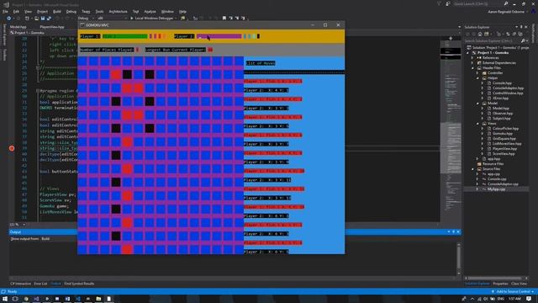Click the Player 1 green name field
The width and height of the screenshot is (538, 303).
point(125,36)
